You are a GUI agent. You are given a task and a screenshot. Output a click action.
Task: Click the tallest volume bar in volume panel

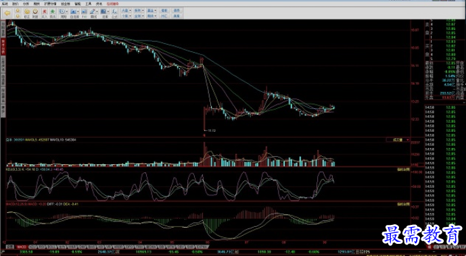coord(204,154)
